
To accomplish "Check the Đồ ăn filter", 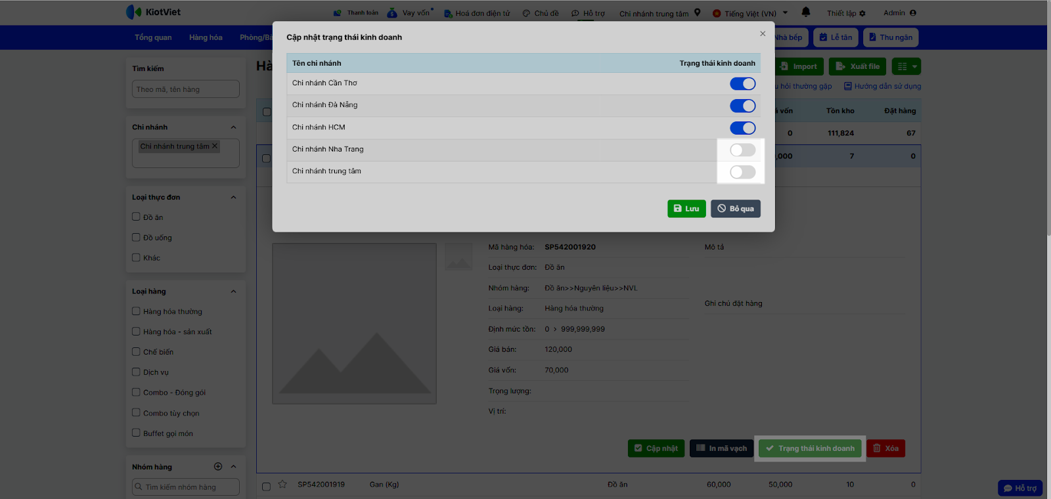I will pyautogui.click(x=136, y=217).
